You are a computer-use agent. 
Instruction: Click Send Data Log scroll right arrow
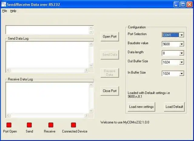86,70
